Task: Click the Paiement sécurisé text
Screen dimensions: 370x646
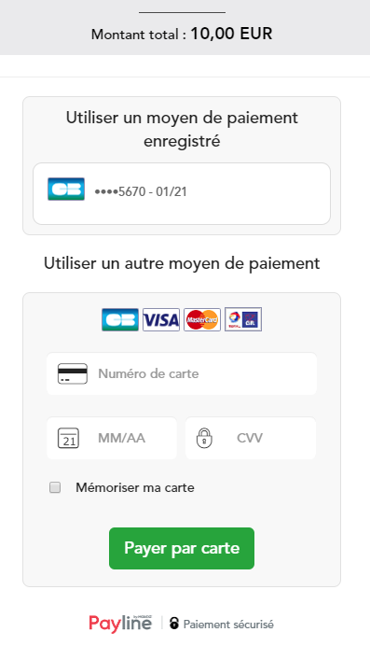Action: click(228, 625)
